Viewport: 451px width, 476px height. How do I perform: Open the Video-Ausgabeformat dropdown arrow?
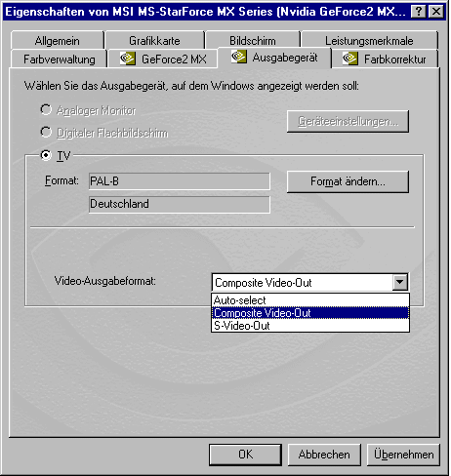click(x=399, y=282)
